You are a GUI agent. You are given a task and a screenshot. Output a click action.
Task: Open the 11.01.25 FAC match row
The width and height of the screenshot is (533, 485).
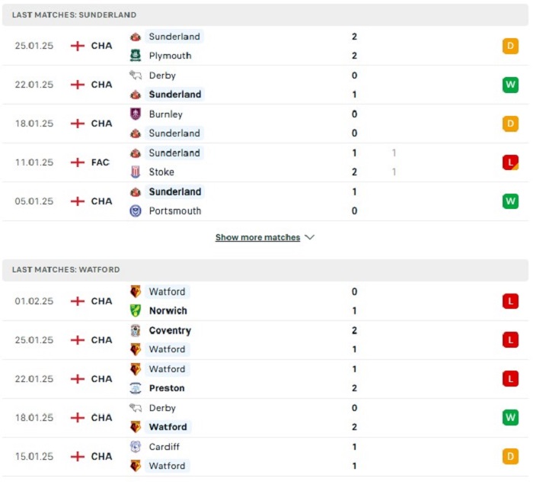pyautogui.click(x=265, y=162)
